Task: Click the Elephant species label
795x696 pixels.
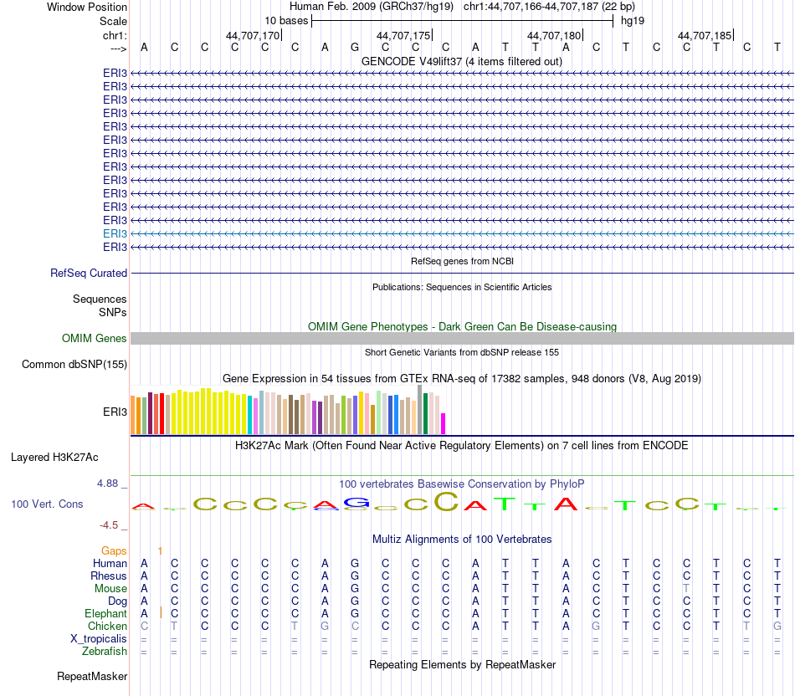Action: pos(106,614)
